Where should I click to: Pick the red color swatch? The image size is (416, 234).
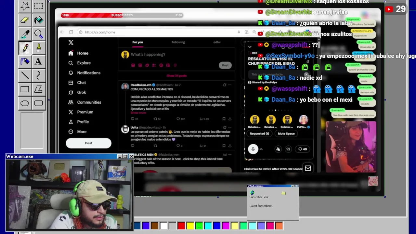click(x=181, y=226)
